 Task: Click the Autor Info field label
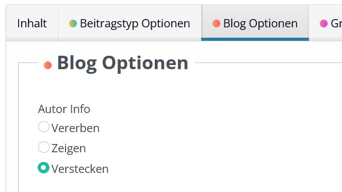[64, 109]
